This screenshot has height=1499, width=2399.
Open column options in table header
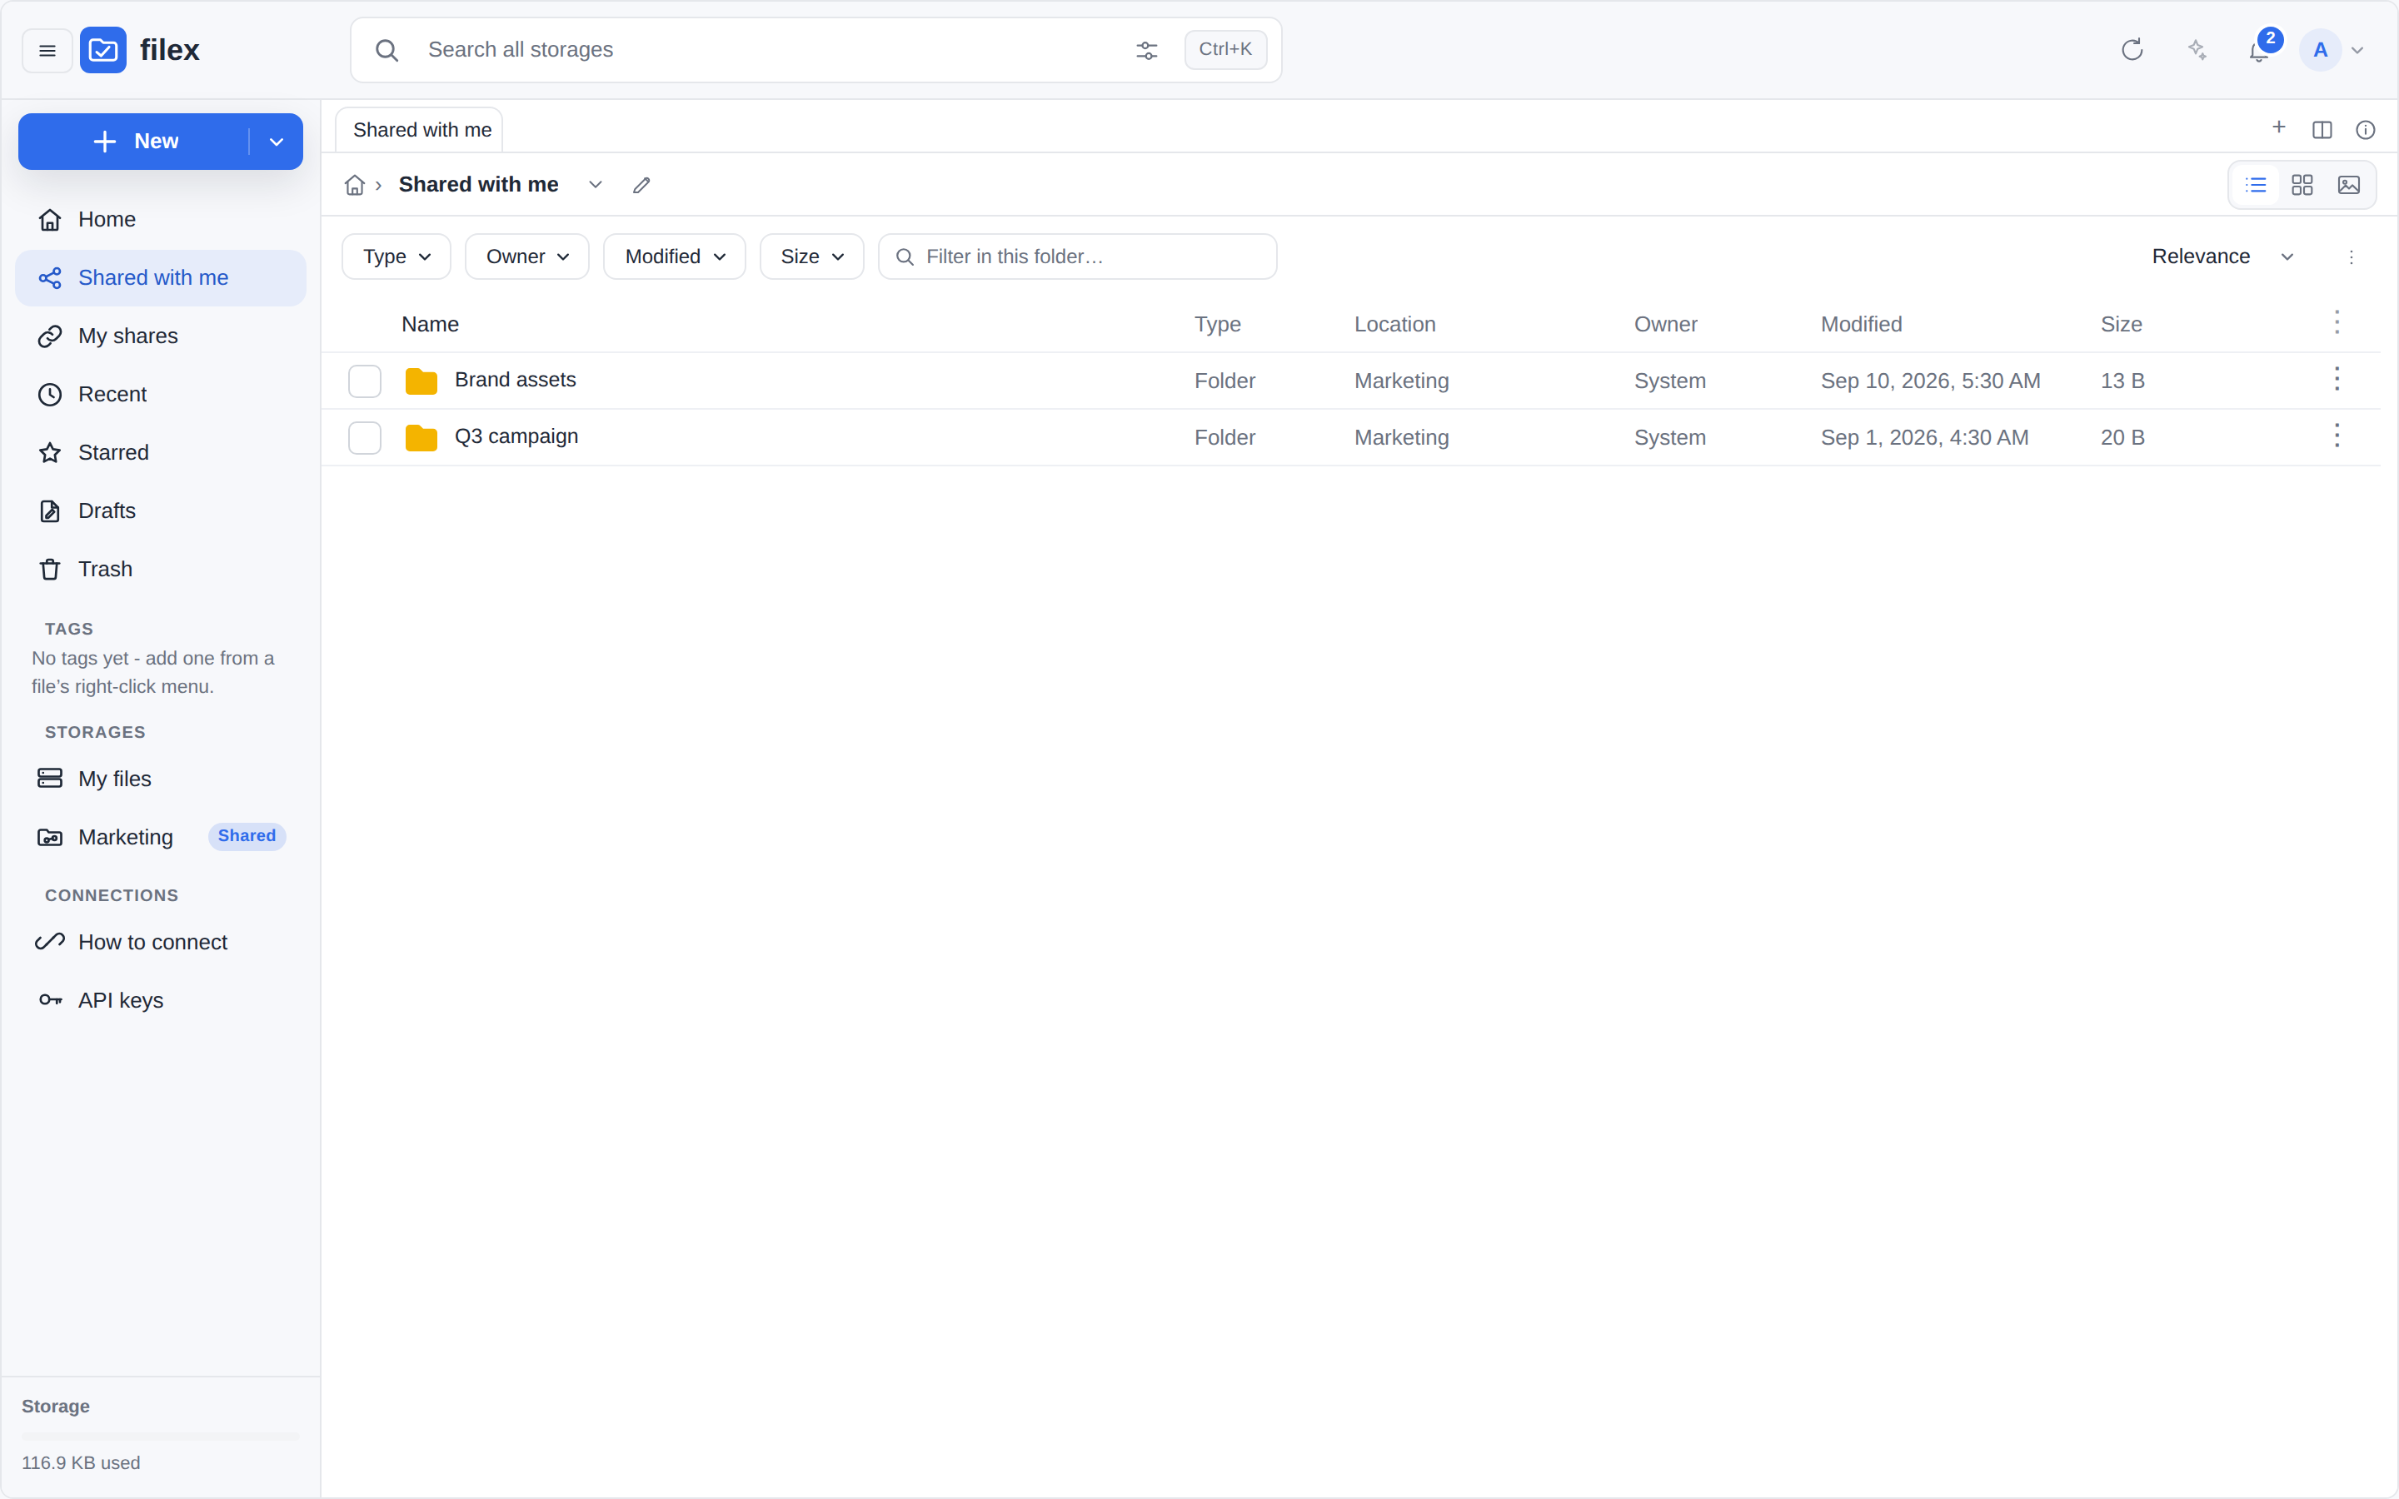tap(2337, 323)
